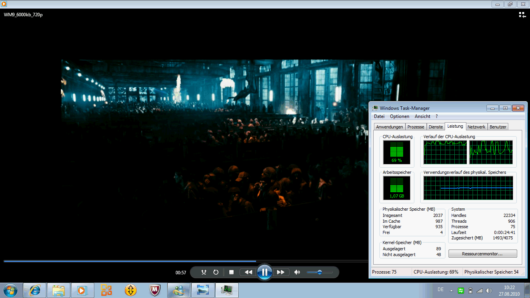The width and height of the screenshot is (530, 298).
Task: Pause the playing video
Action: coord(265,272)
